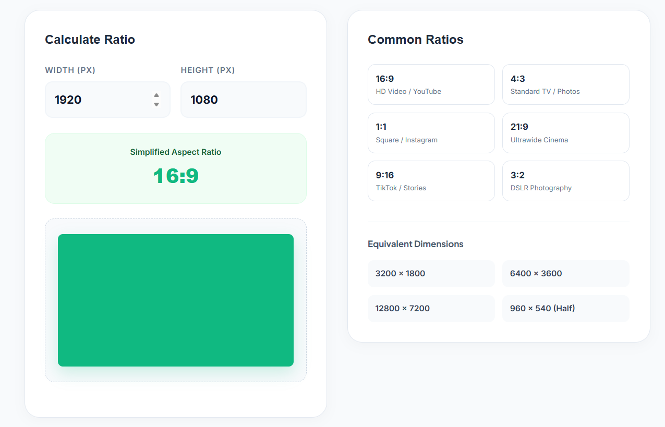Click the 16:9 simplified ratio result
The height and width of the screenshot is (427, 665).
click(x=176, y=176)
